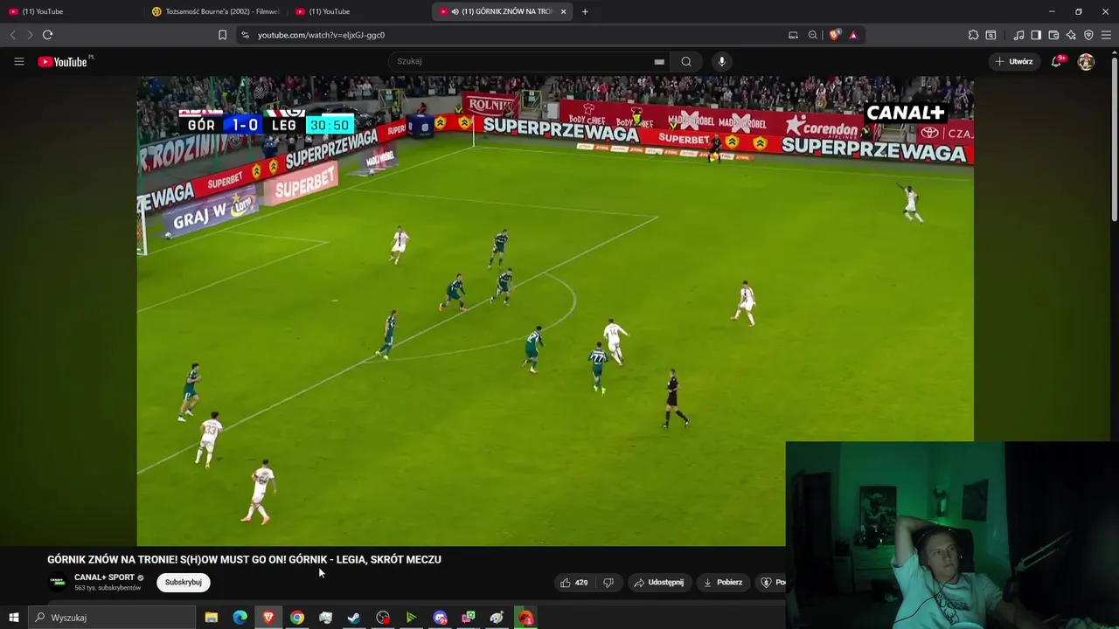Open the CANAL+ SPORT channel avatar
The width and height of the screenshot is (1119, 629).
click(58, 583)
